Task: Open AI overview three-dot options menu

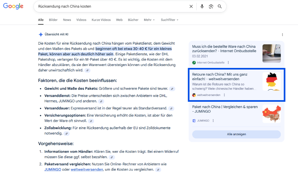Action: pos(282,35)
